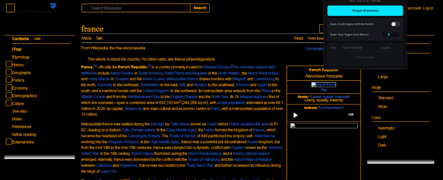The image size is (443, 180).
Task: Focus the Search Wikipedia field
Action: [x=136, y=8]
